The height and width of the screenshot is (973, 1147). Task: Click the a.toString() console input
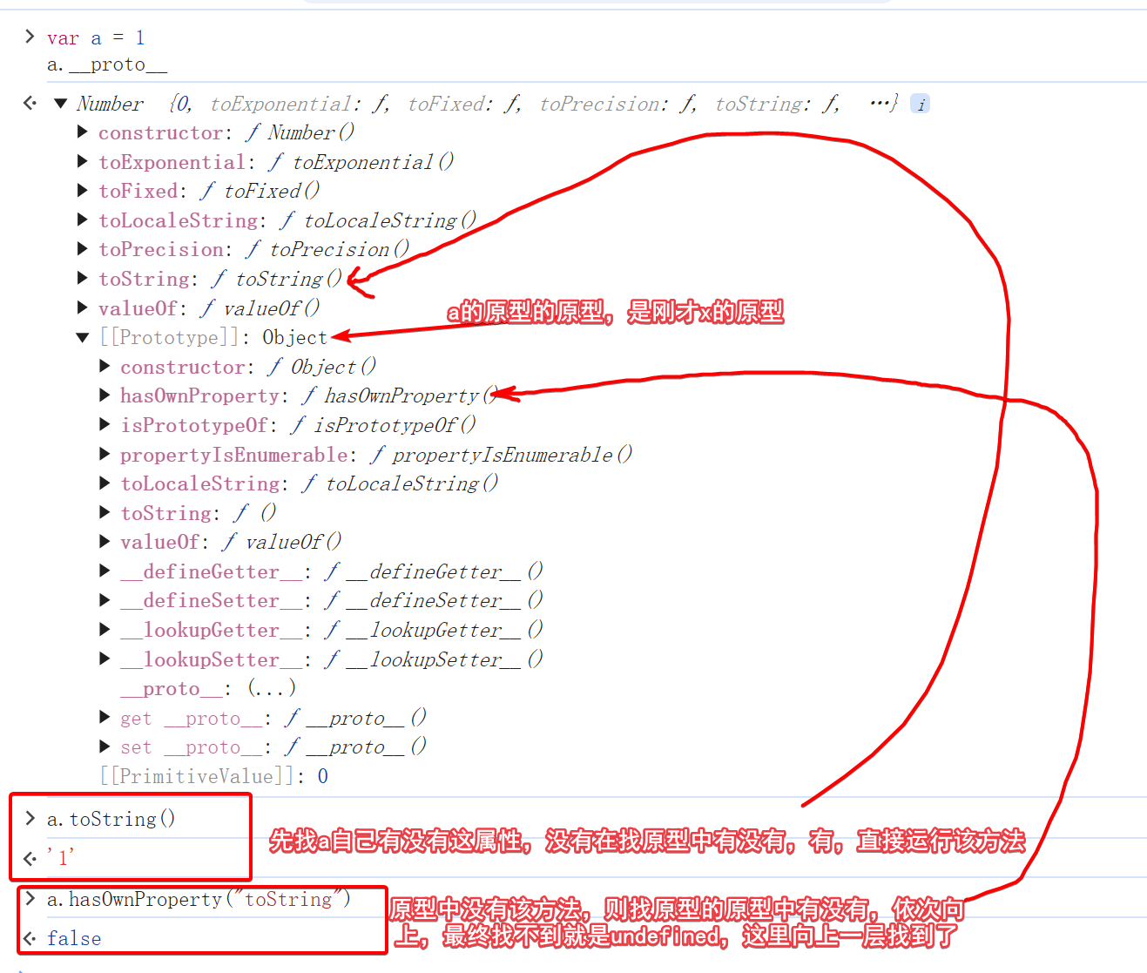pos(111,819)
